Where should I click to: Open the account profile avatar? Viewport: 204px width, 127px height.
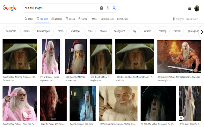(197, 8)
